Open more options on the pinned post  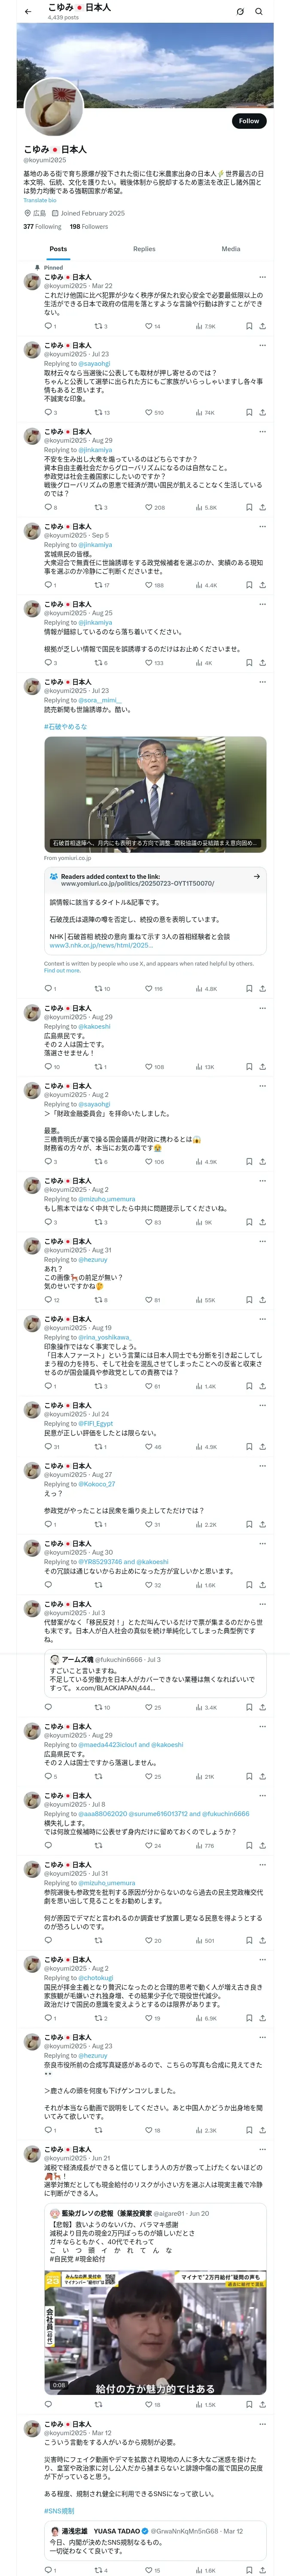click(x=262, y=277)
